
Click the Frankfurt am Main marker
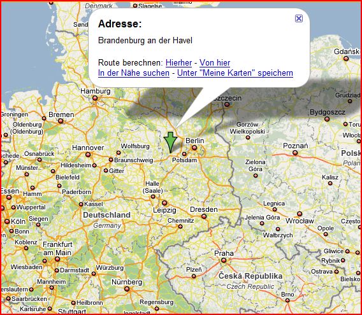[x=57, y=259]
